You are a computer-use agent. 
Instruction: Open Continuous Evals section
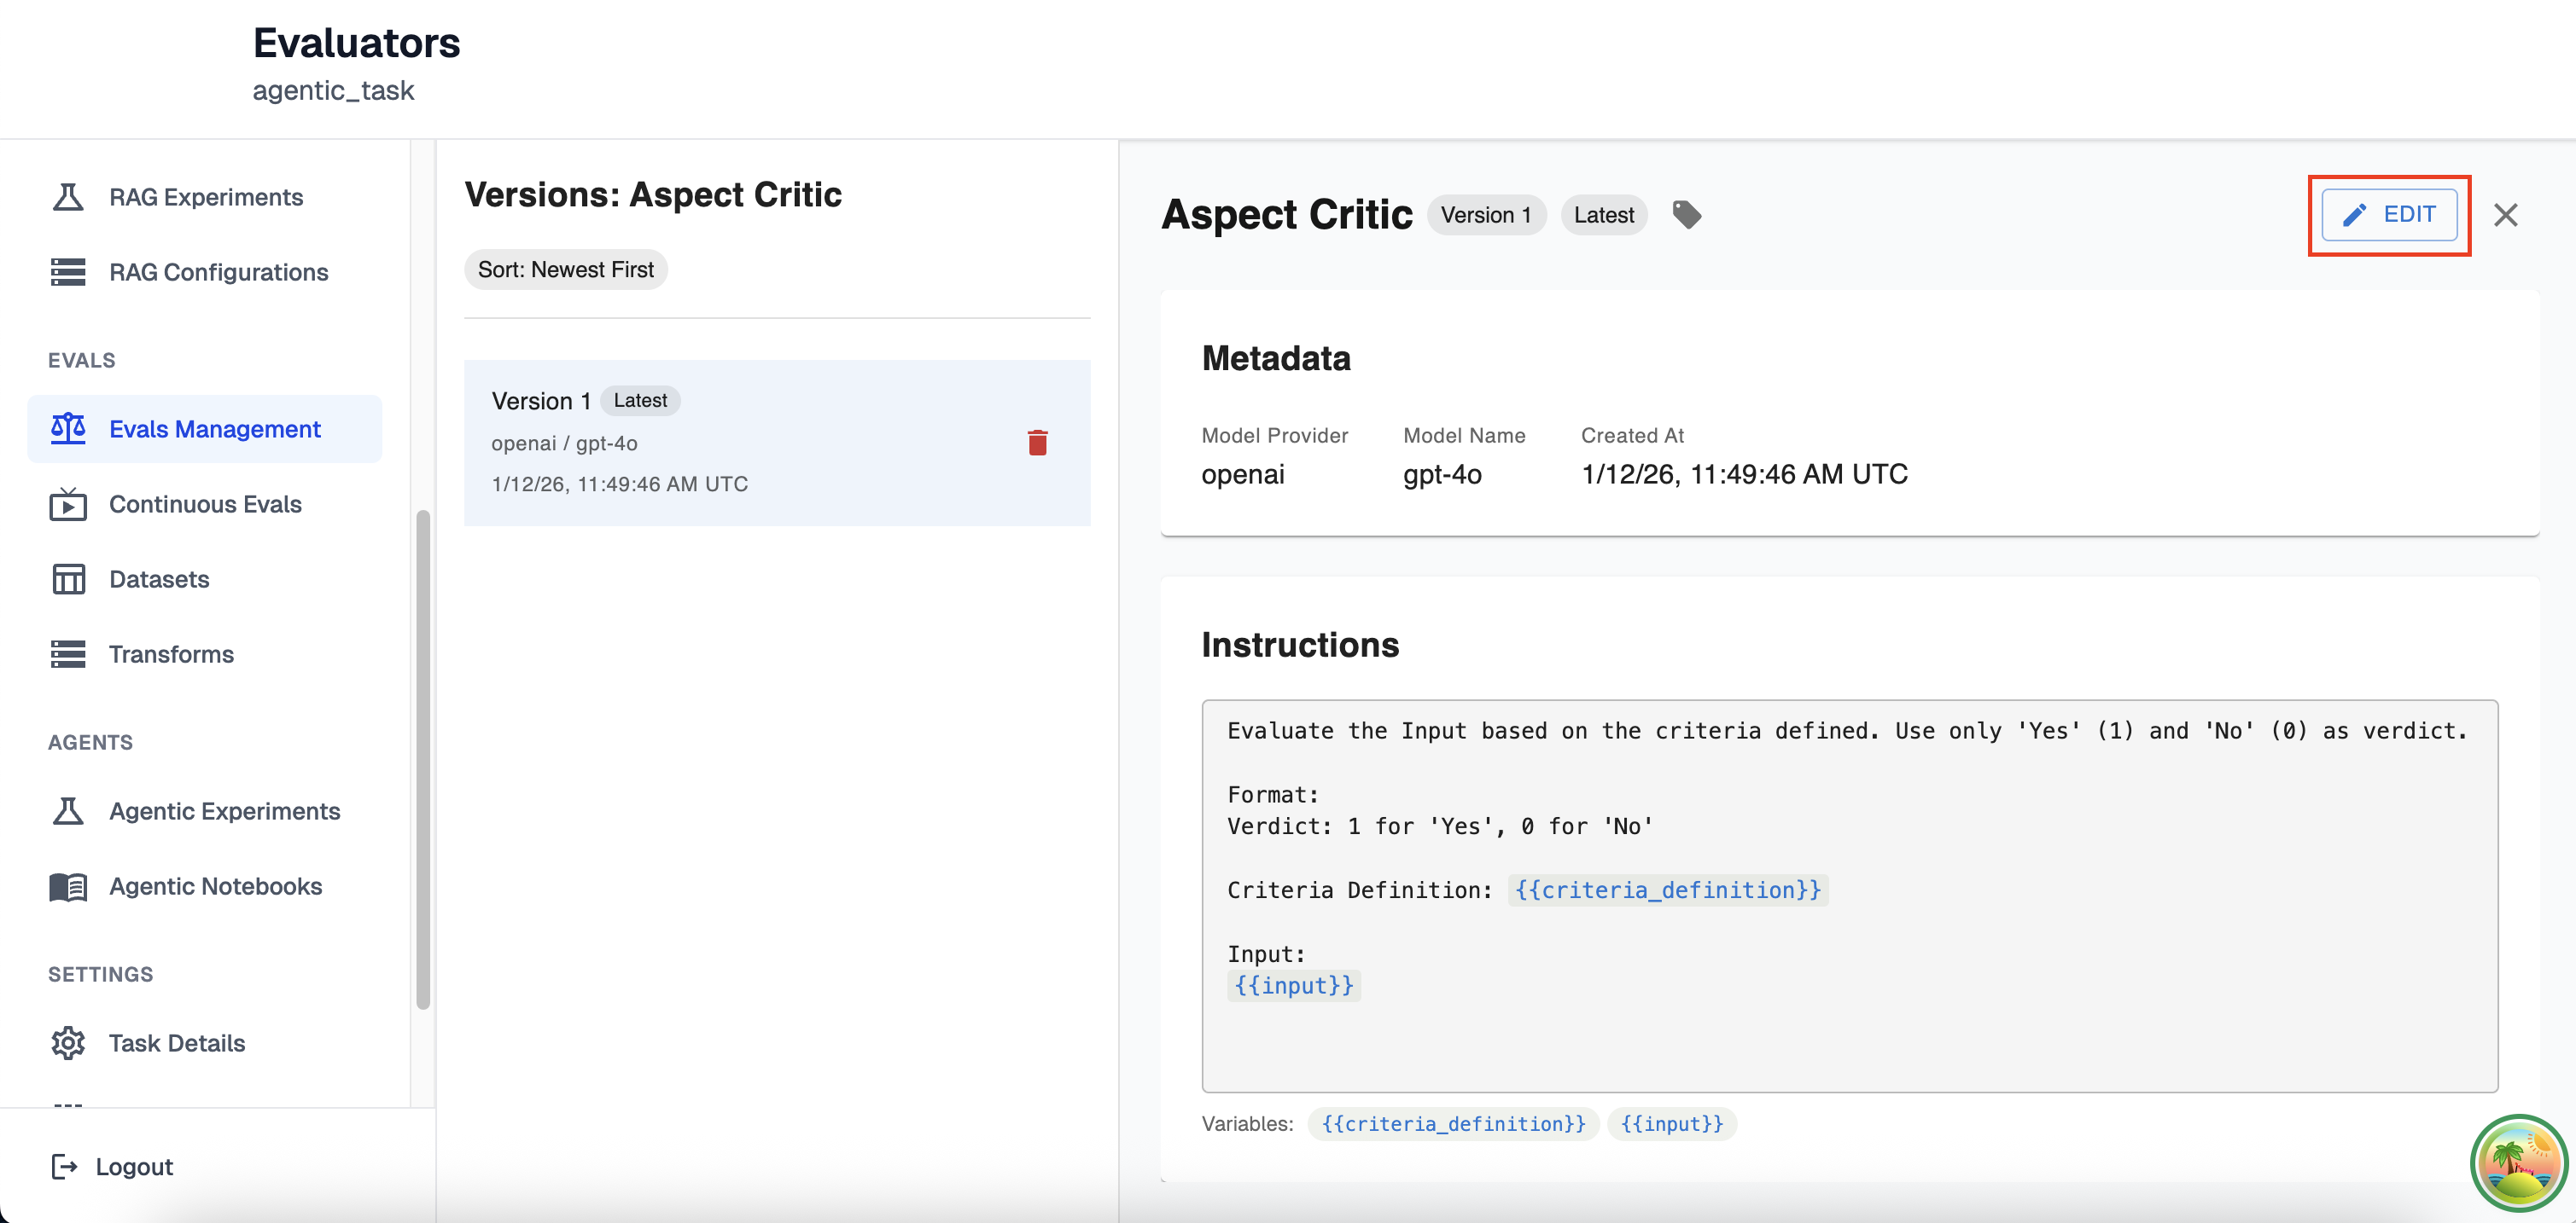[205, 503]
